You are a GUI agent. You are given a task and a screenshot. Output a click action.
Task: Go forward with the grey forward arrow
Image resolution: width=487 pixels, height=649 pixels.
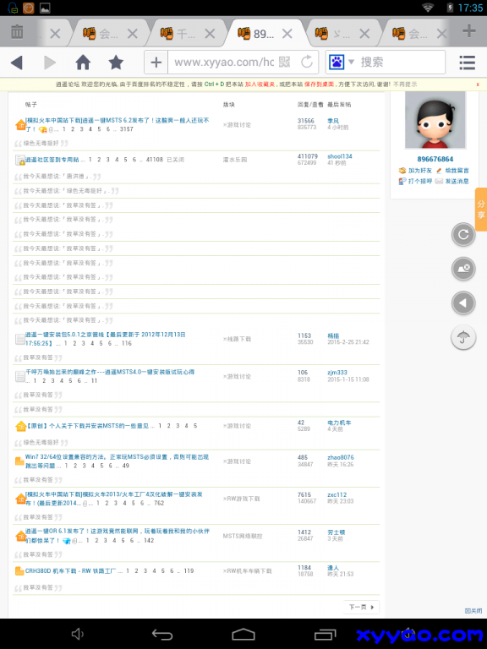coord(50,63)
